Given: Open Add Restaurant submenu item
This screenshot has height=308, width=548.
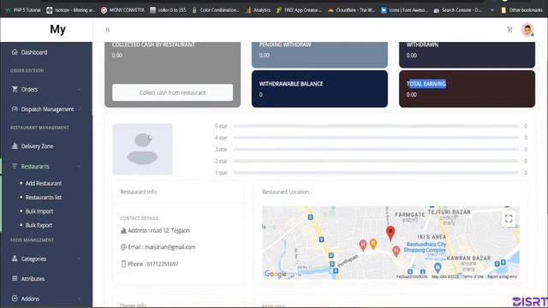Looking at the screenshot, I should pyautogui.click(x=44, y=183).
